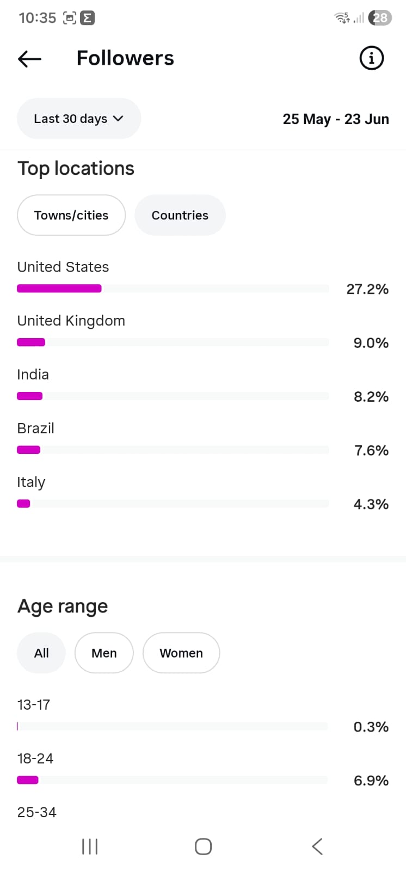
Task: Tap the 25 May - 23 Jun date text
Action: point(336,119)
